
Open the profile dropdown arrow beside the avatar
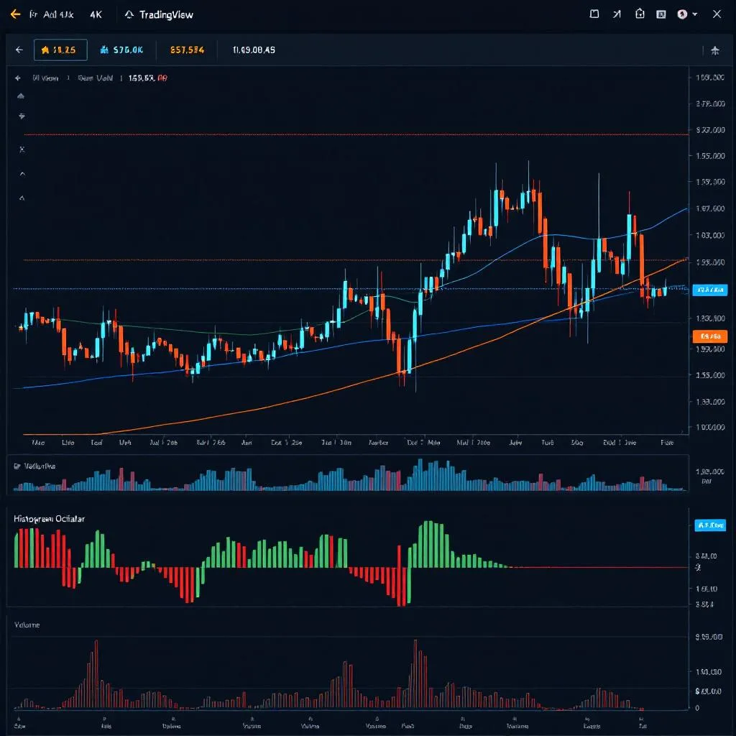click(694, 14)
